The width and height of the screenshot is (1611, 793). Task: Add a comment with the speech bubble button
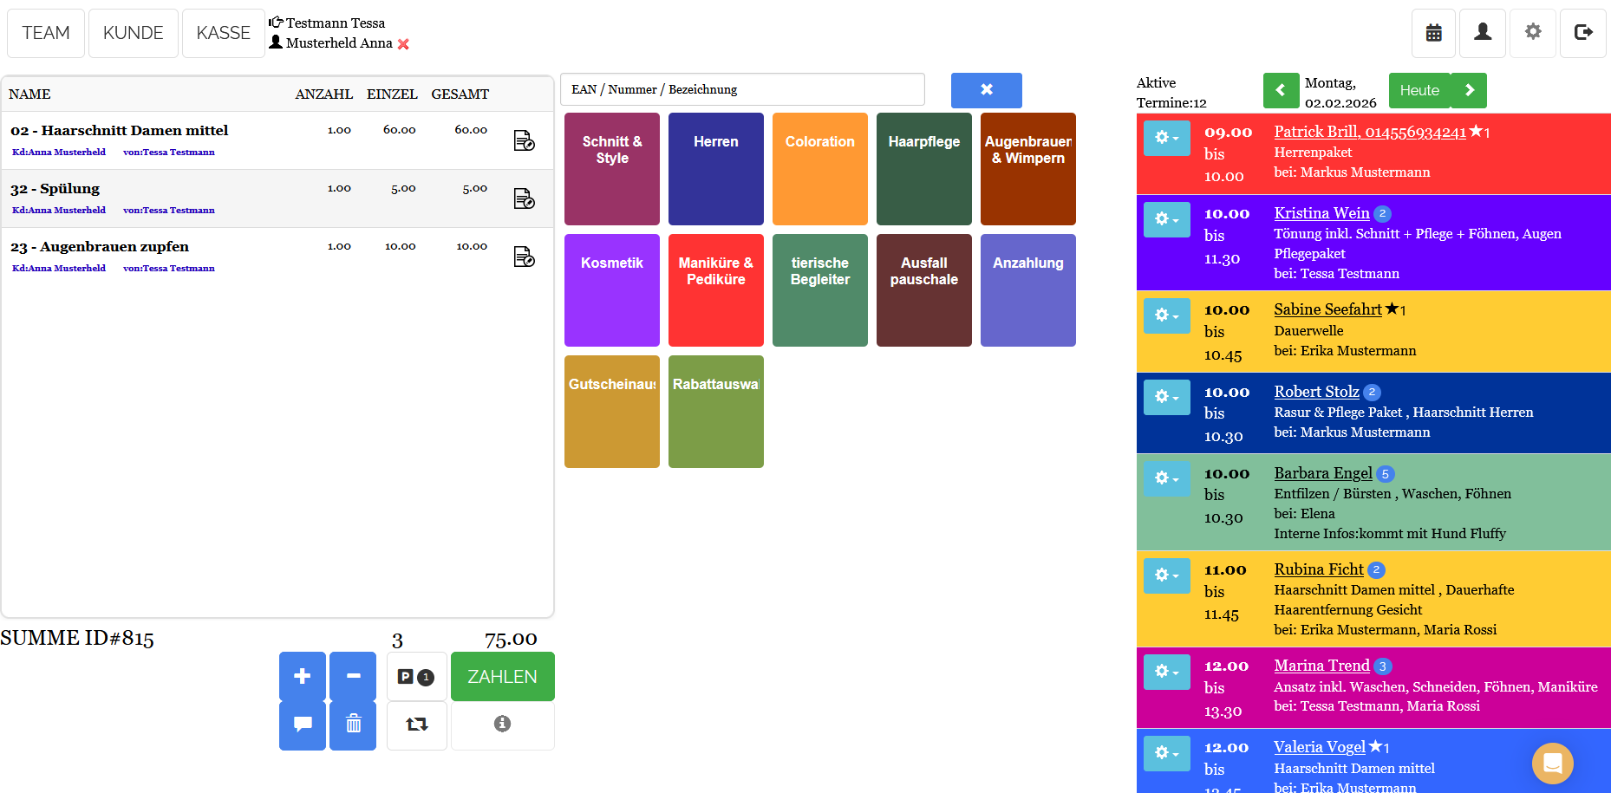(303, 725)
